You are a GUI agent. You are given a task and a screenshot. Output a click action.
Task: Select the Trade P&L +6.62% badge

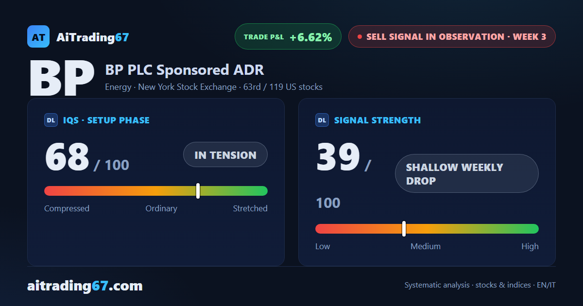point(288,36)
